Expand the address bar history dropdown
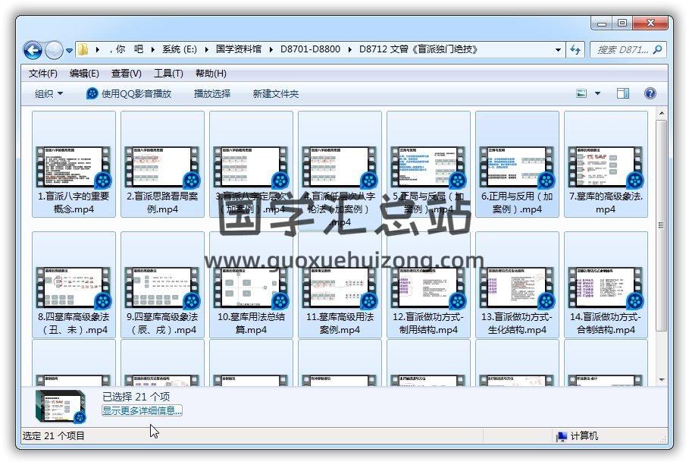 (558, 50)
